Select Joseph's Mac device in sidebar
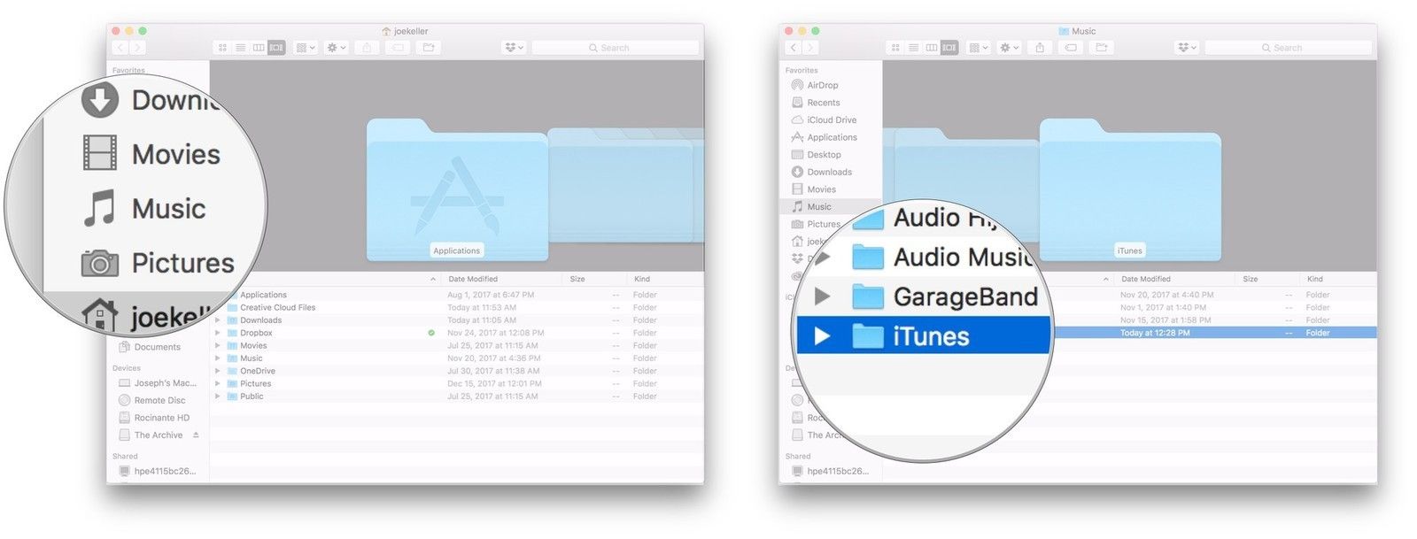Viewport: 1417px width, 539px height. coord(158,383)
